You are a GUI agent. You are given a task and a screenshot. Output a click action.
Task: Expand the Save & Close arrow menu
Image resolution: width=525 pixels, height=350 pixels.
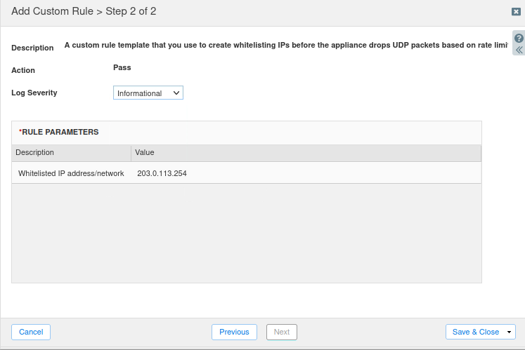point(509,332)
